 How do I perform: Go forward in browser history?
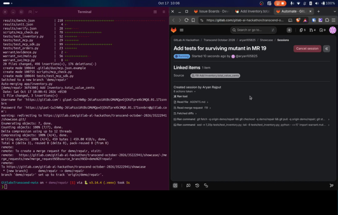(x=180, y=20)
